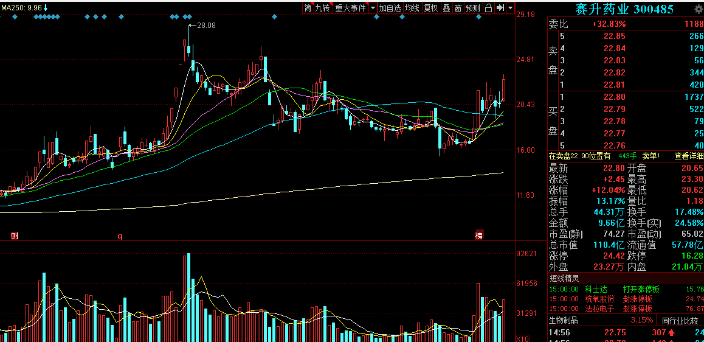The width and height of the screenshot is (704, 342).
Task: Click 生物制品 sector label
Action: [x=564, y=321]
